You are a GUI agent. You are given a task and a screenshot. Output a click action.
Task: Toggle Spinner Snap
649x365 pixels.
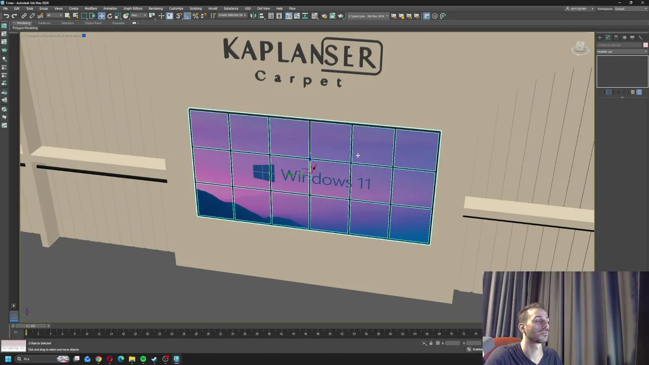click(204, 16)
